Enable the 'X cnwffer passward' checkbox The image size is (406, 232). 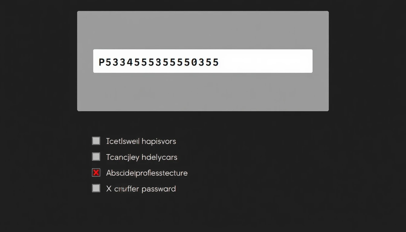[x=96, y=188]
